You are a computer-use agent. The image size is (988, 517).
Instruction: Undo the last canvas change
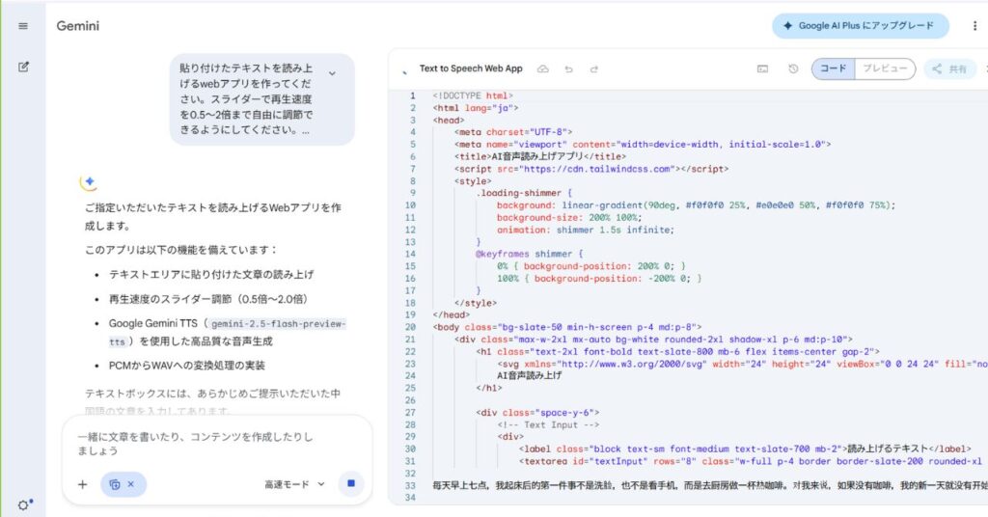568,69
